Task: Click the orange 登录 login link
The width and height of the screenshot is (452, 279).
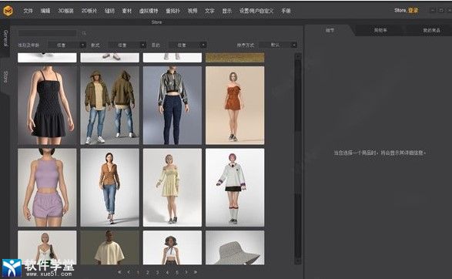Action: (413, 10)
